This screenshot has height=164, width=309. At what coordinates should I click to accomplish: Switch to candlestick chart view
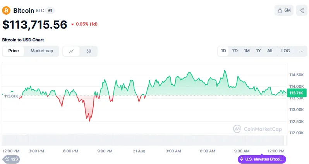coord(89,51)
